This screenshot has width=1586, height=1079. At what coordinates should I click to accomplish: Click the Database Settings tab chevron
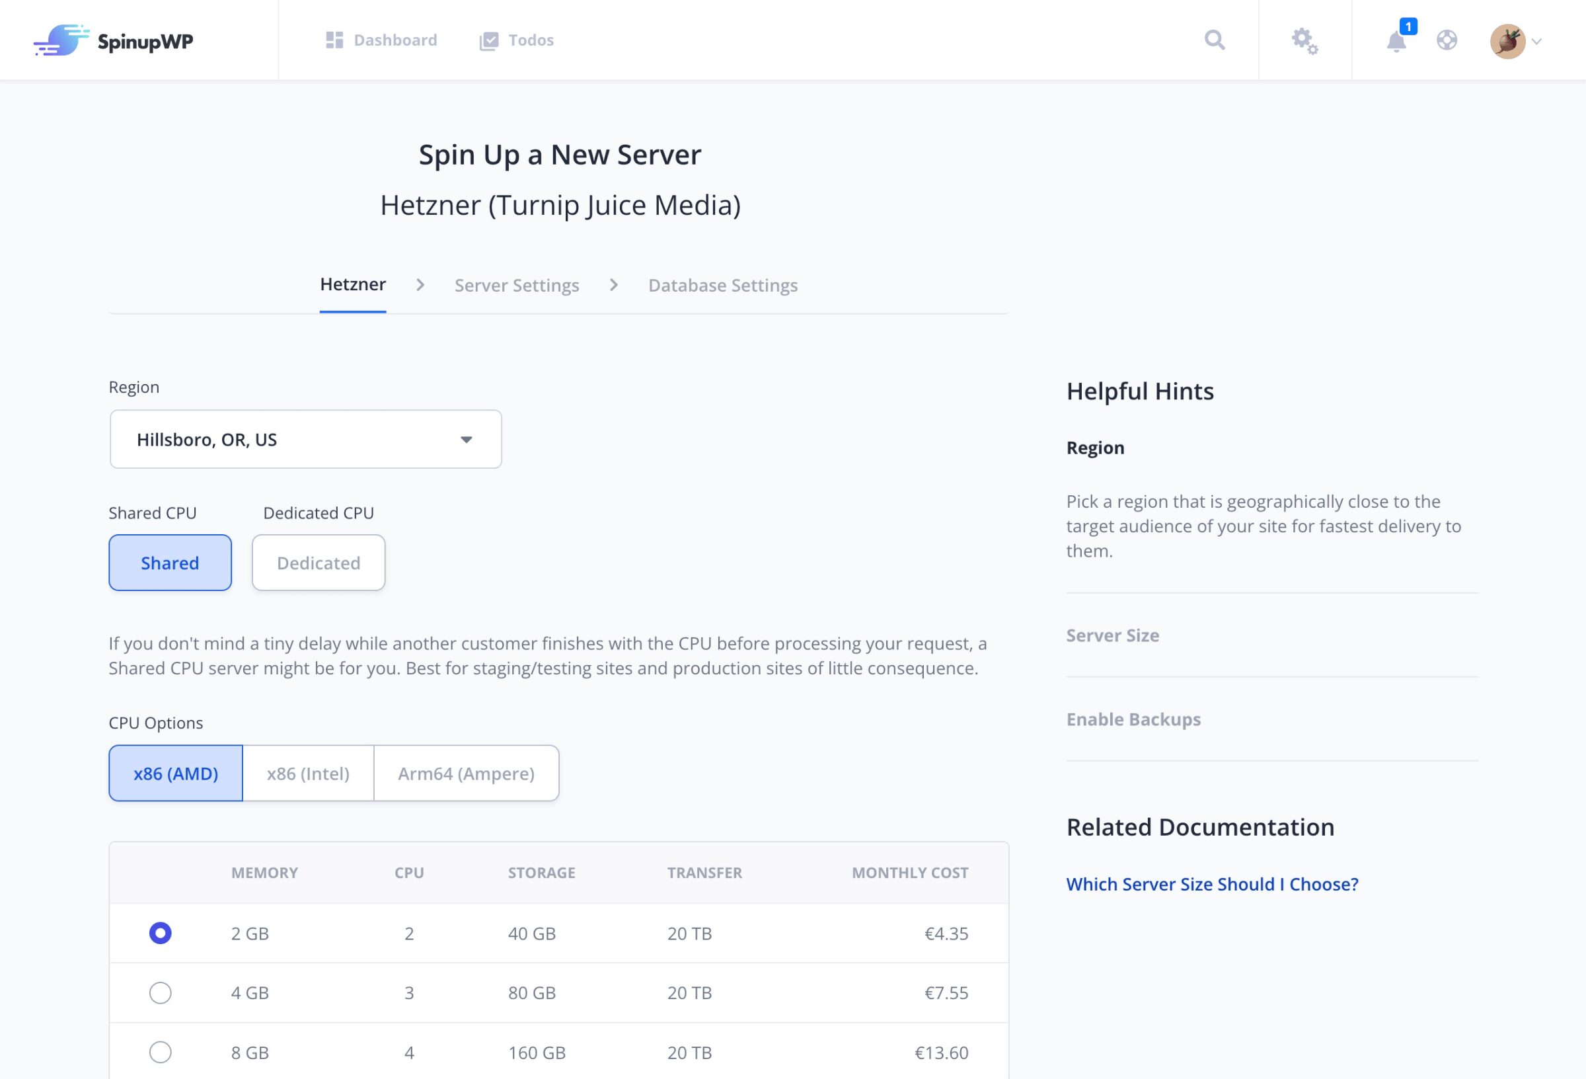[x=614, y=286]
